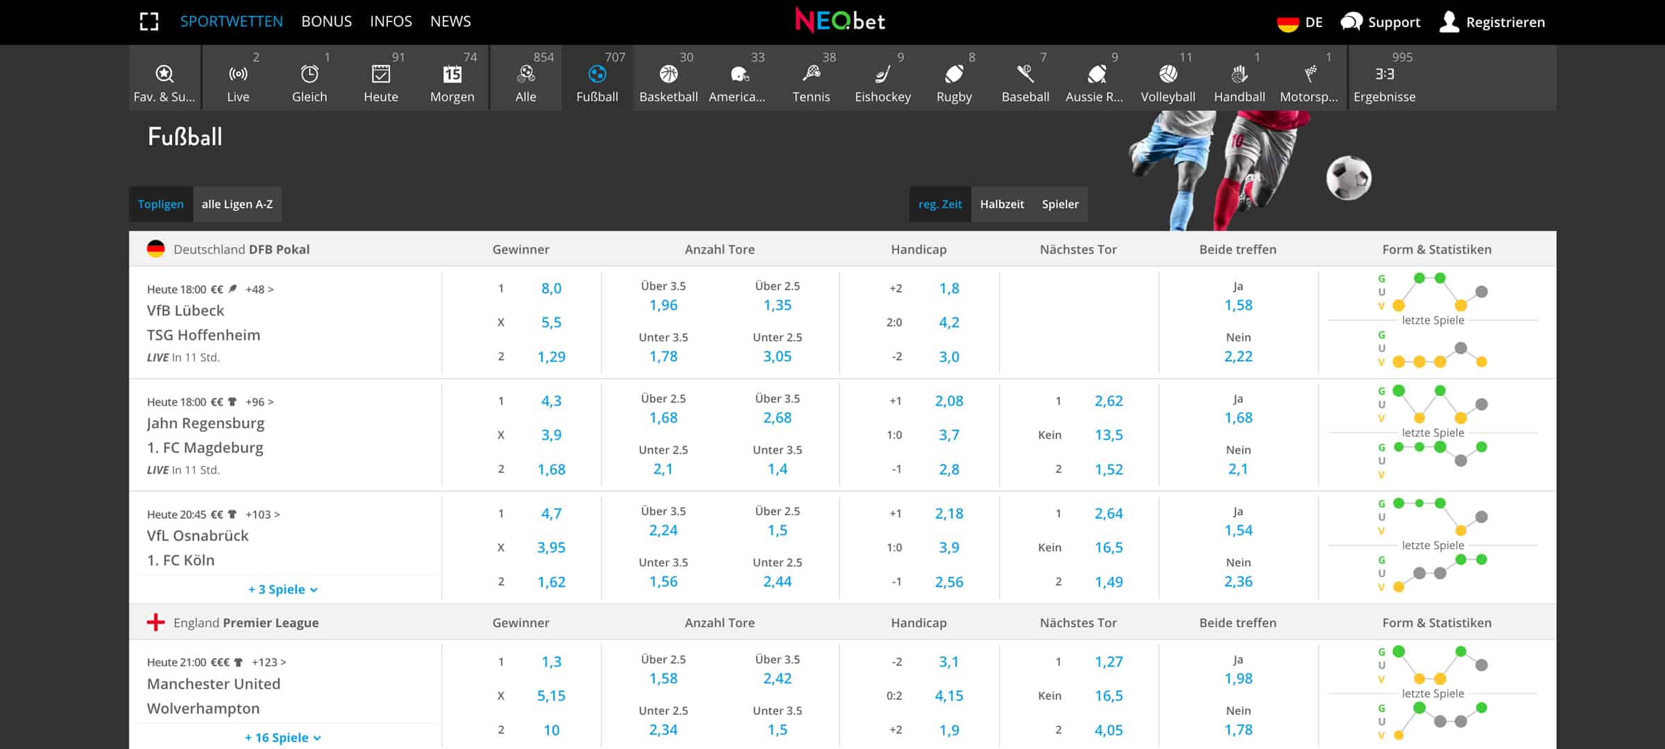The width and height of the screenshot is (1665, 749).
Task: Select the Tennis racket icon
Action: (811, 74)
